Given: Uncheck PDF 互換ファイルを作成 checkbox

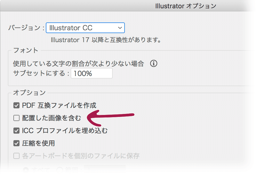Looking at the screenshot, I should (17, 105).
